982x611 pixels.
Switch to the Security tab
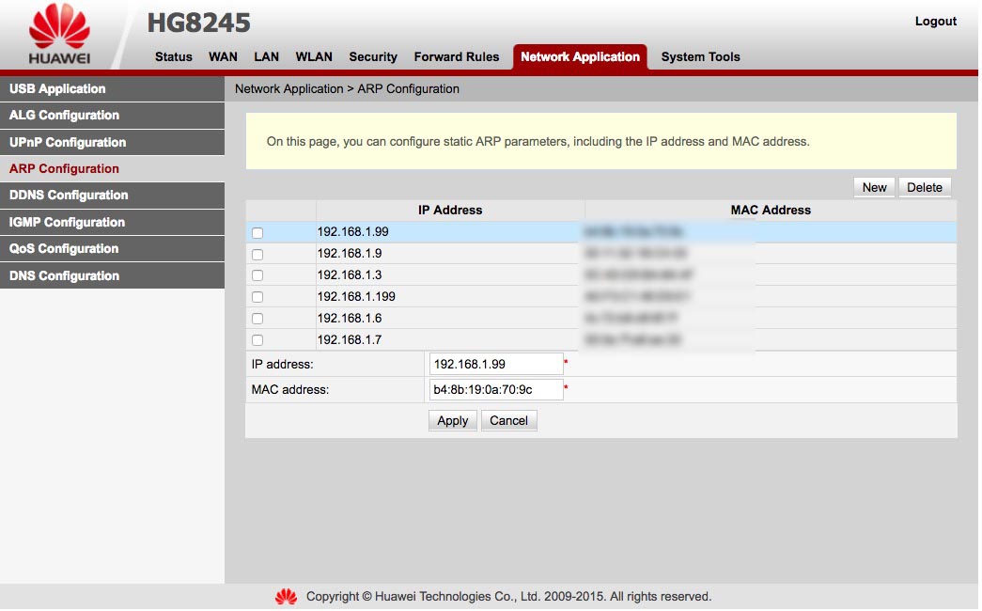point(373,57)
